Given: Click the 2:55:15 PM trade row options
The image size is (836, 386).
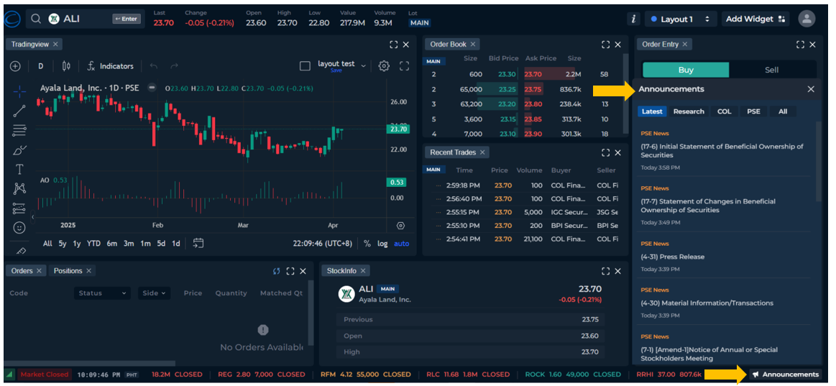Looking at the screenshot, I should (x=438, y=212).
